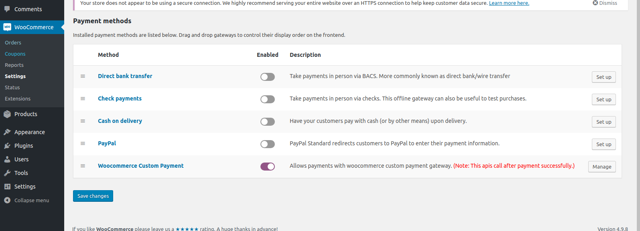The width and height of the screenshot is (640, 231).
Task: Enable the Direct bank transfer toggle
Action: [x=268, y=77]
